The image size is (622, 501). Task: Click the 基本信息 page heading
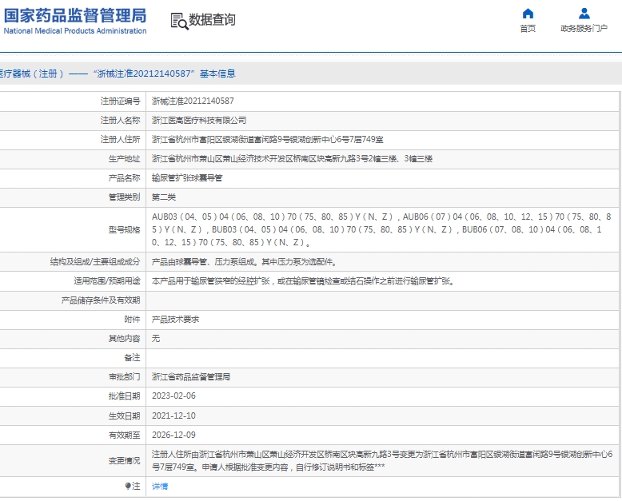point(217,74)
